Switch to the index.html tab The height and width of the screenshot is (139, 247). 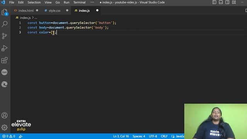point(26,10)
